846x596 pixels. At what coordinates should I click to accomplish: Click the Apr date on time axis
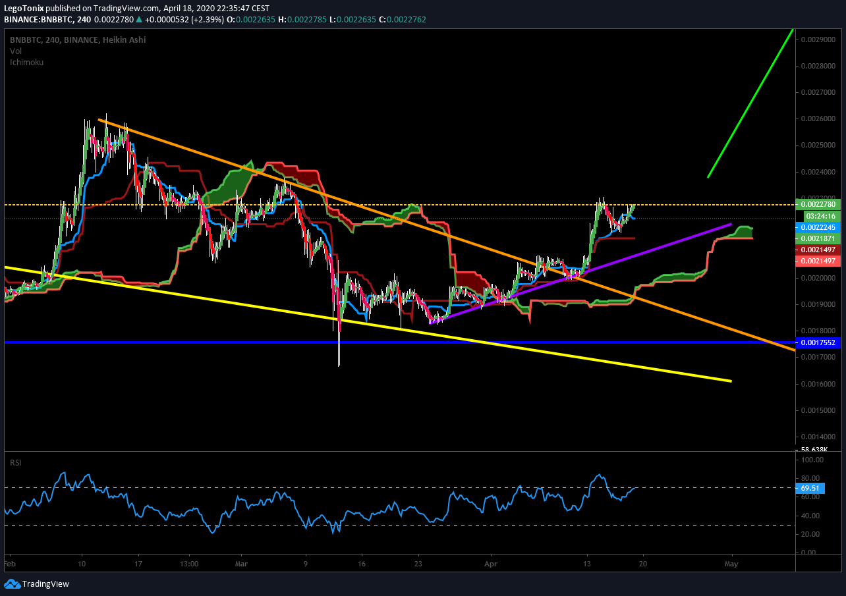490,564
